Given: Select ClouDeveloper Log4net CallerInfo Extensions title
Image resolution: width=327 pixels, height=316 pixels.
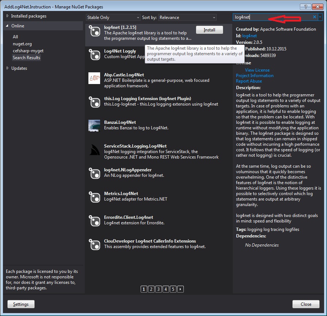Looking at the screenshot, I should (150, 241).
